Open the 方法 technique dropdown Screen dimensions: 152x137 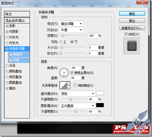click(71, 30)
